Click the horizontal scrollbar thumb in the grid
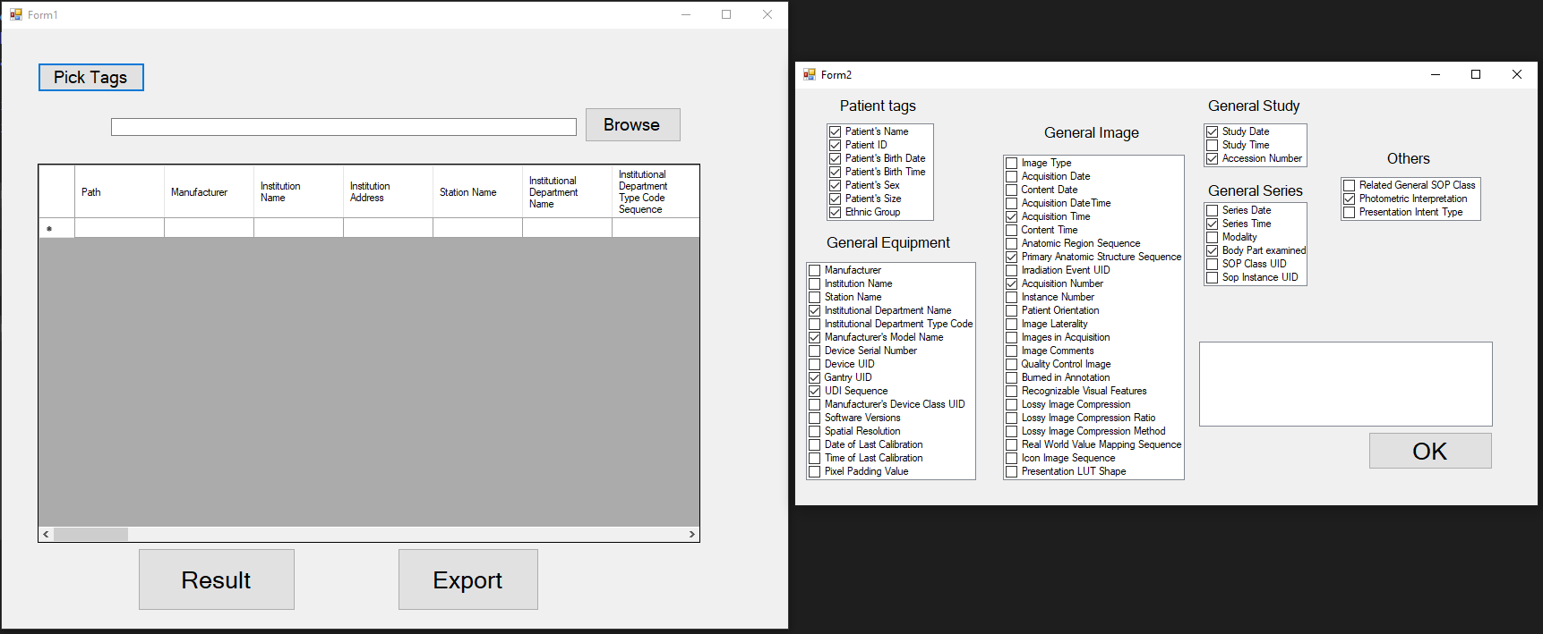This screenshot has width=1543, height=634. [90, 534]
